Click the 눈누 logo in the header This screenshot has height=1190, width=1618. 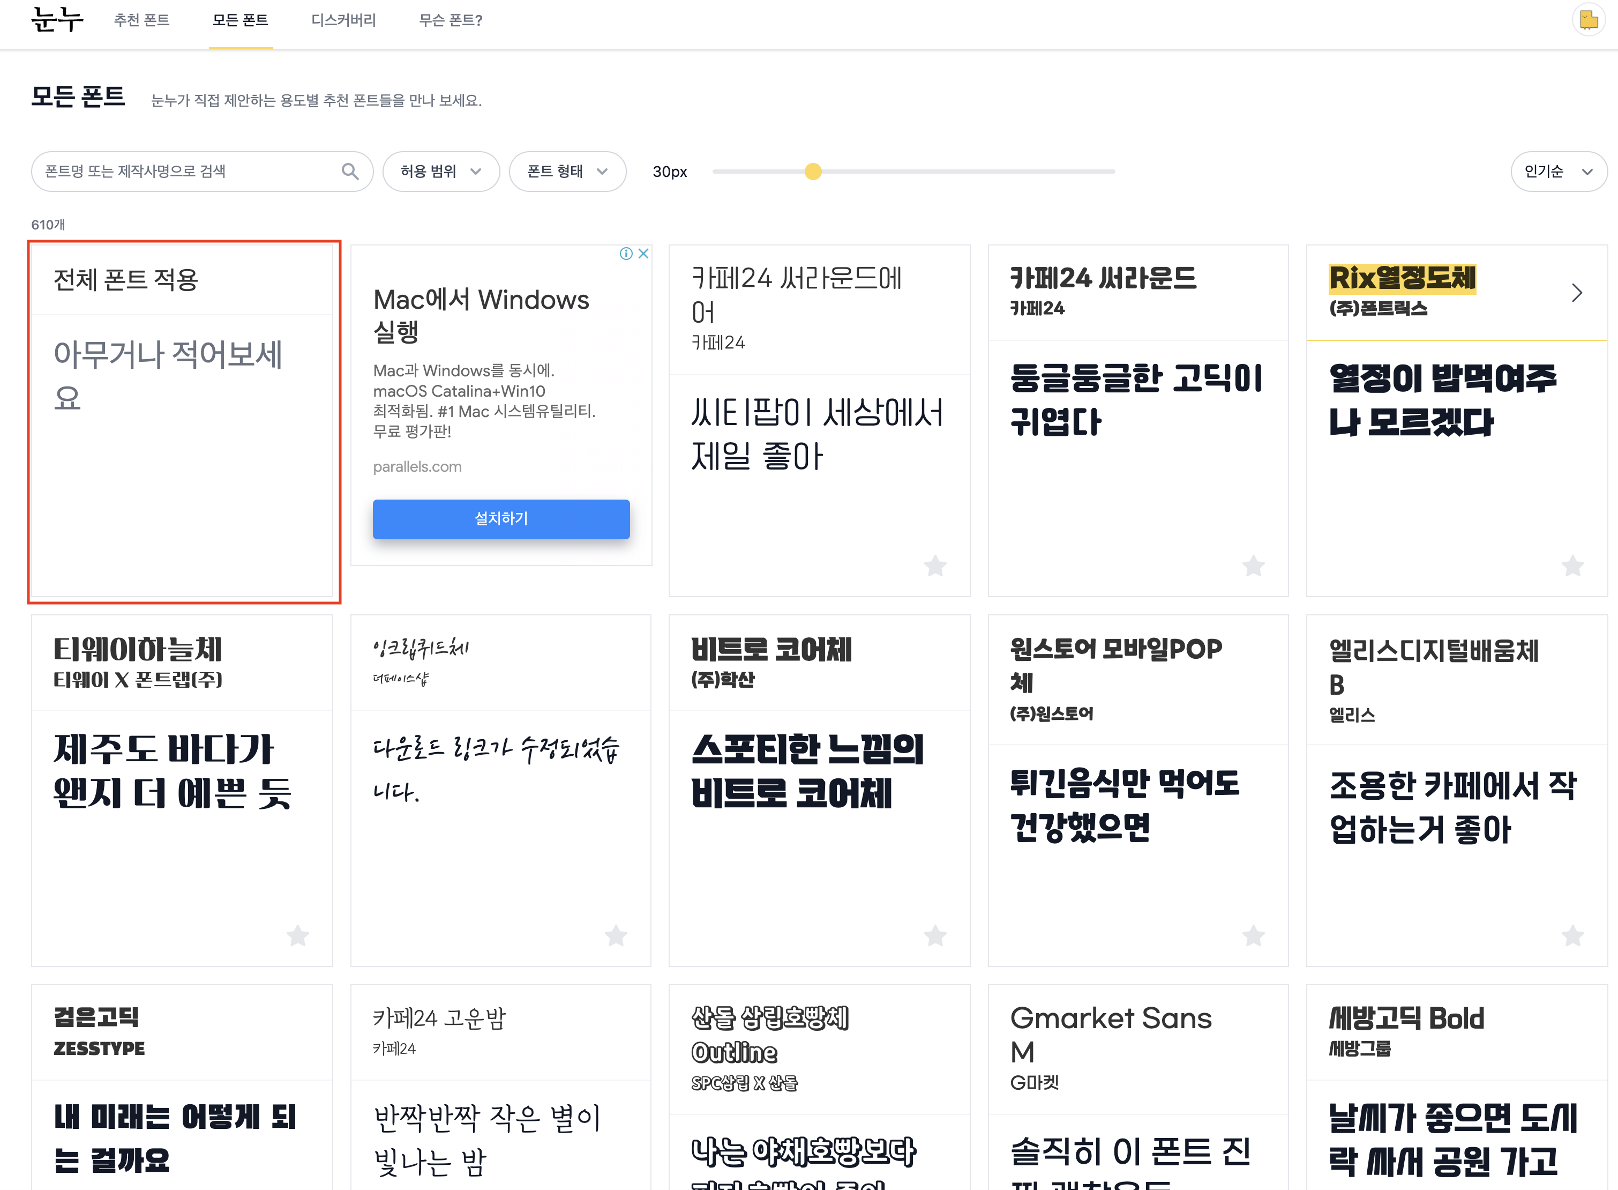click(57, 19)
